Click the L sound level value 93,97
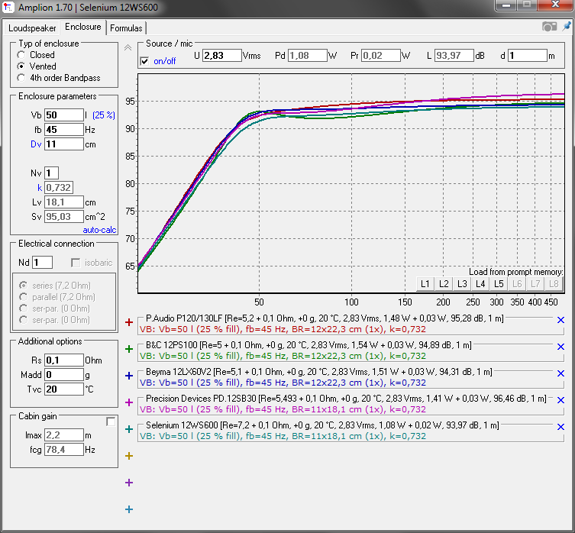The width and height of the screenshot is (575, 533). (454, 56)
